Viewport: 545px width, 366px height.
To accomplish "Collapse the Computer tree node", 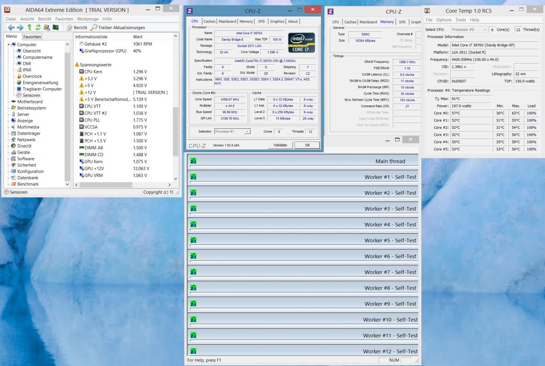I will (x=8, y=45).
